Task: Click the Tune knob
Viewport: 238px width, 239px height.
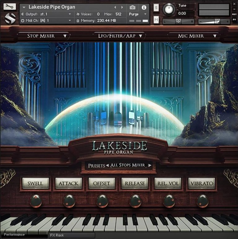Action: [169, 10]
